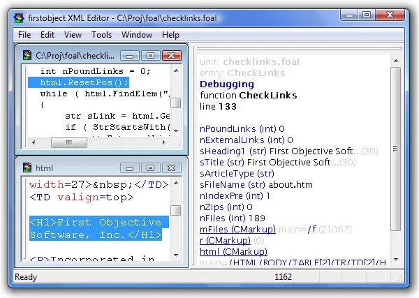Select the sArticleType (str) variable row

237,174
